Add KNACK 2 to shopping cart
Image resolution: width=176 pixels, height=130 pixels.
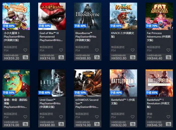click(133, 57)
